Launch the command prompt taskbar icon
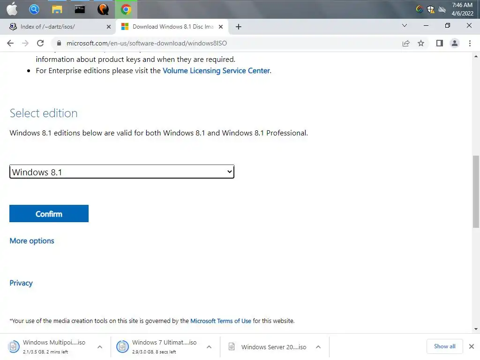This screenshot has width=480, height=360. pos(80,9)
